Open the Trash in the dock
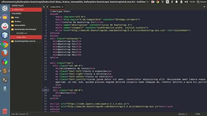 pos(5,111)
